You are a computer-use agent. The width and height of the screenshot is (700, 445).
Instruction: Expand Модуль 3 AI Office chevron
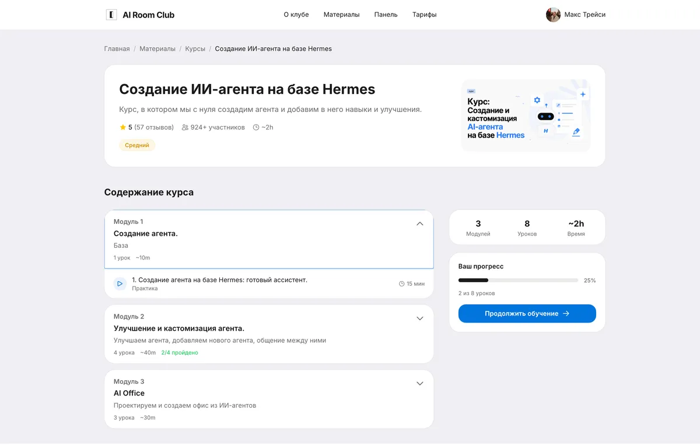click(x=419, y=384)
